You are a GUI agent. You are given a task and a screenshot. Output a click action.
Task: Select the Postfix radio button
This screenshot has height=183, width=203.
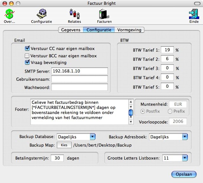pyautogui.click(x=142, y=111)
